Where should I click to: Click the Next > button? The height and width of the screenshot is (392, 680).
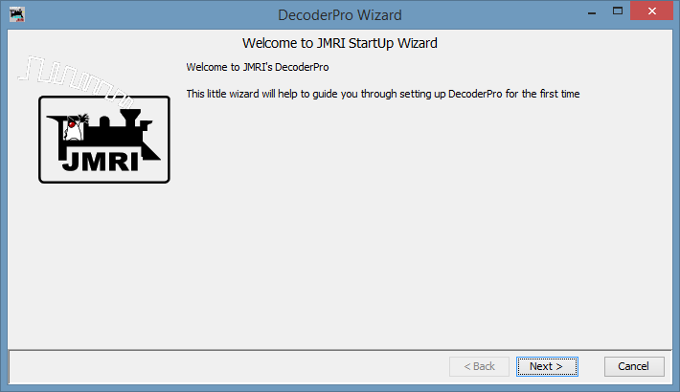547,366
